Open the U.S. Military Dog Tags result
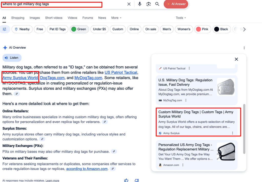262x182 pixels. point(185,82)
